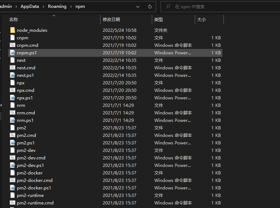
Task: Click the pm2-dev file icon
Action: (x=13, y=150)
